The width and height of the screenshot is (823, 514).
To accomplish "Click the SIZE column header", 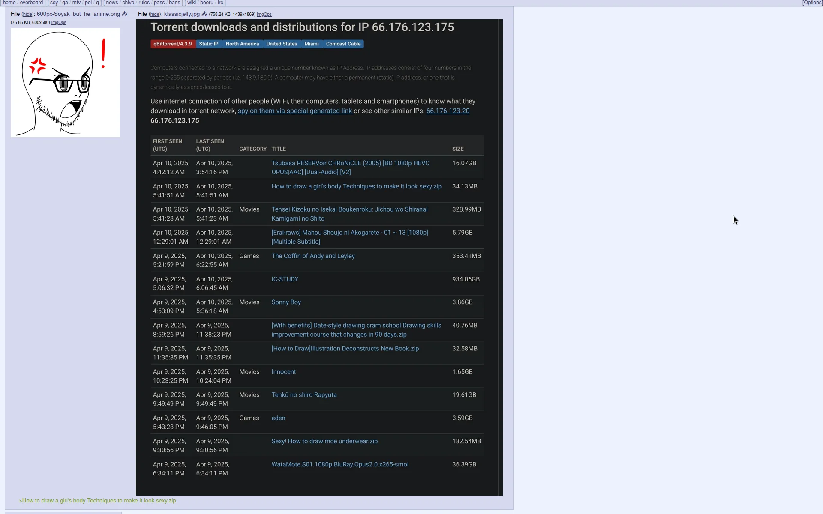I will [x=458, y=149].
